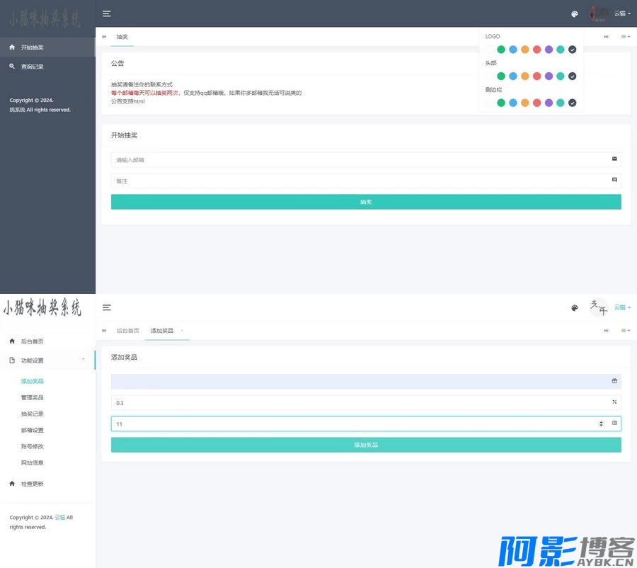Screen dimensions: 637x568
Task: Click the home icon next to 后台首页
Action: point(12,341)
